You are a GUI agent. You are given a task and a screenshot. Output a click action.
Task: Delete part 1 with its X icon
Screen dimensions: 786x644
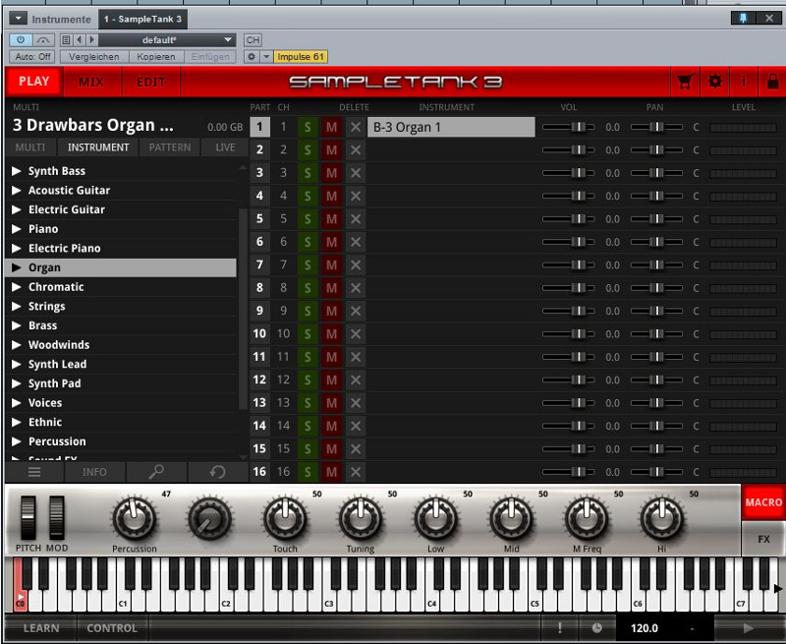(x=356, y=128)
